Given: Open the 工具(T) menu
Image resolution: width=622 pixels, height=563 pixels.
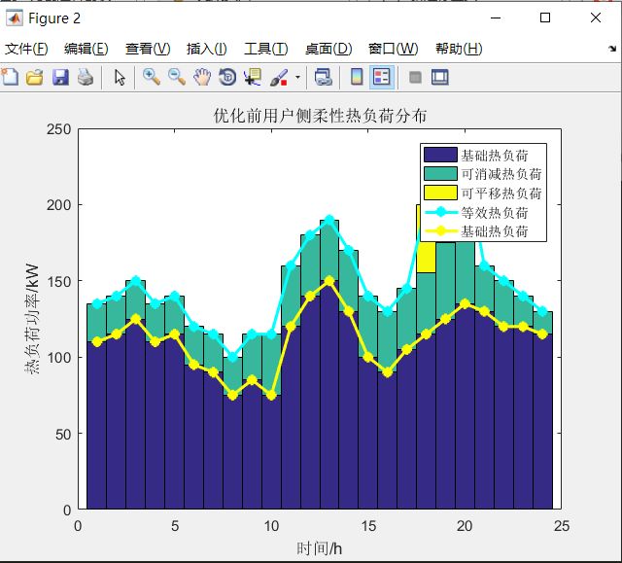Looking at the screenshot, I should (x=265, y=49).
